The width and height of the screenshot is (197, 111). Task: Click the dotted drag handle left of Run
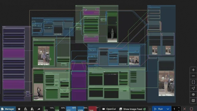click(x=150, y=109)
